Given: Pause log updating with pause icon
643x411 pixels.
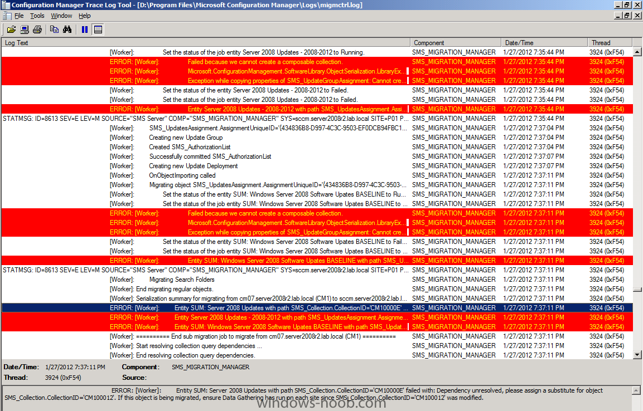Looking at the screenshot, I should point(84,30).
